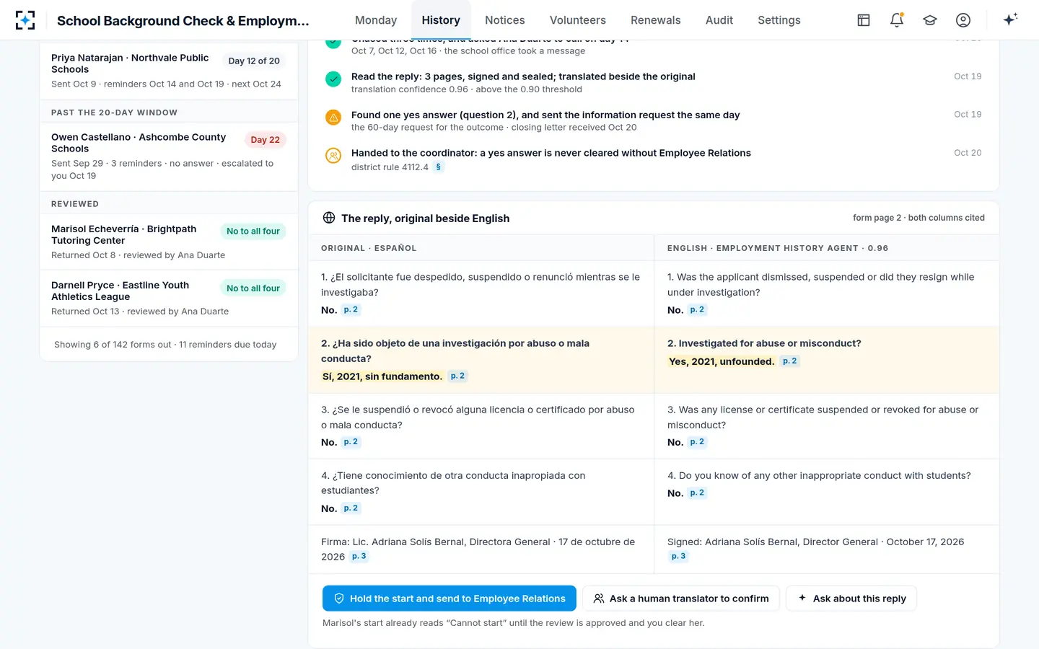This screenshot has width=1039, height=649.
Task: Open the p. 2 citation under Spanish question 1
Action: pyautogui.click(x=351, y=310)
